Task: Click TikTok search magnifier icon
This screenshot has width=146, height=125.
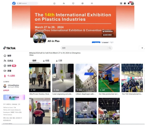Action: [110, 48]
